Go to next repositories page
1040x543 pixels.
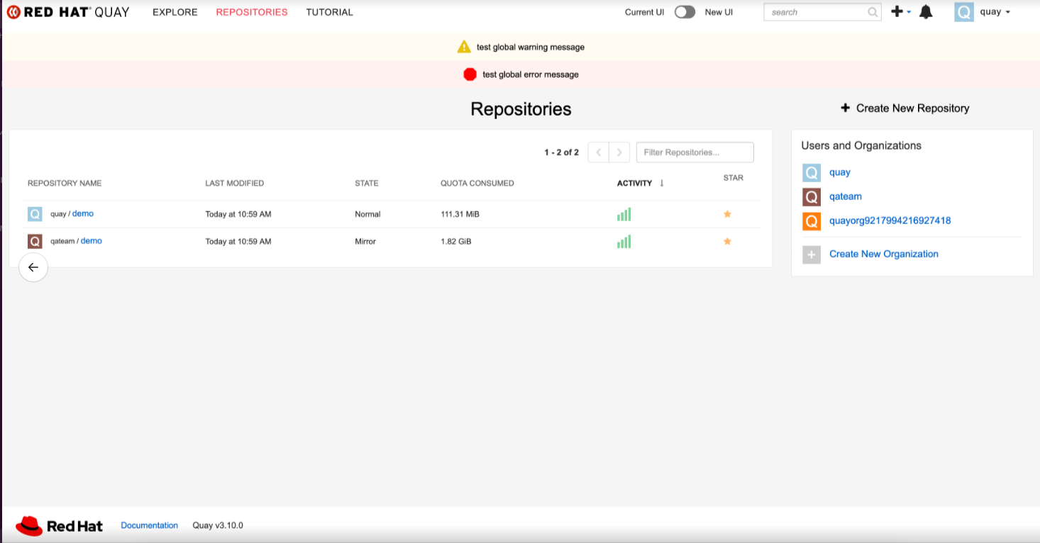(619, 152)
